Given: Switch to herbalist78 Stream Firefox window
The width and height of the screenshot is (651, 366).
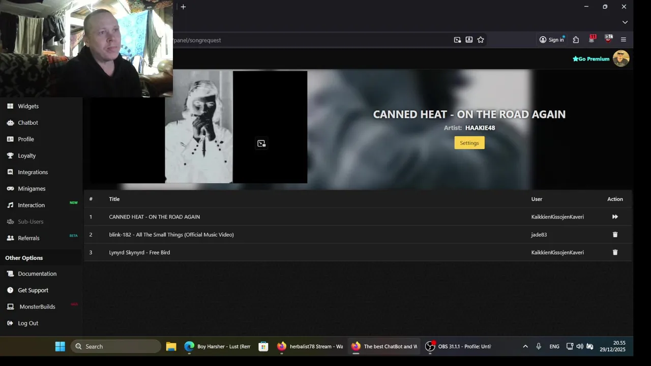Looking at the screenshot, I should [x=310, y=346].
